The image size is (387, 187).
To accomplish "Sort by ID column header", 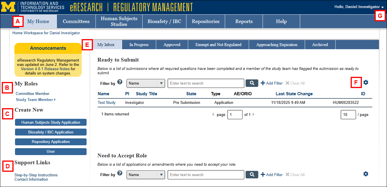I will click(363, 93).
